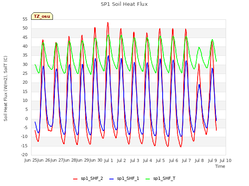
Task: Toggle the sp1_SHF_T legend entry
Action: pyautogui.click(x=160, y=179)
